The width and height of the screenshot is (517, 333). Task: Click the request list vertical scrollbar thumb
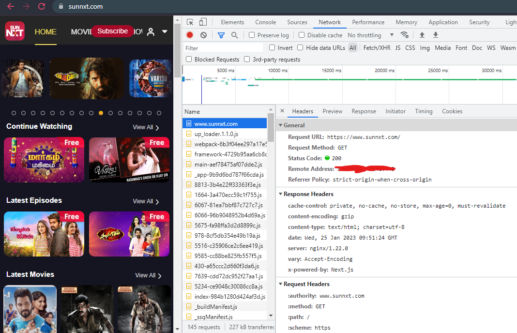pos(271,127)
